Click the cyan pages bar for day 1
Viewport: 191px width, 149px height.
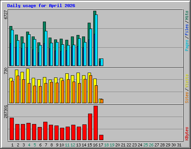tap(12, 48)
